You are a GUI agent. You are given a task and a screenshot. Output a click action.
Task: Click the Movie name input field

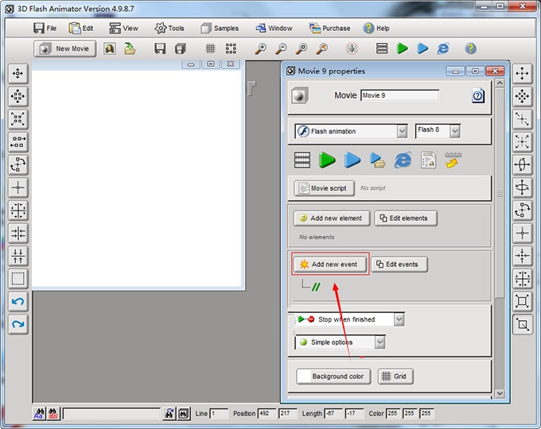400,95
